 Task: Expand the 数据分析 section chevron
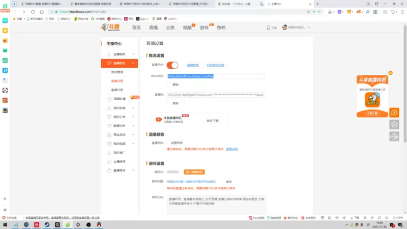coord(133,126)
